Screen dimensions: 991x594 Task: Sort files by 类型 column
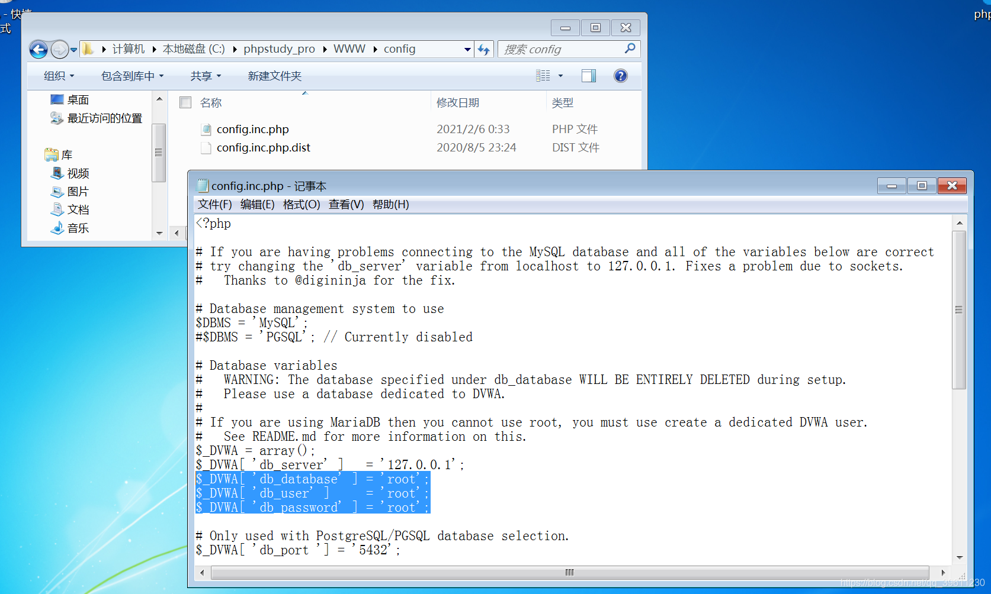[563, 103]
